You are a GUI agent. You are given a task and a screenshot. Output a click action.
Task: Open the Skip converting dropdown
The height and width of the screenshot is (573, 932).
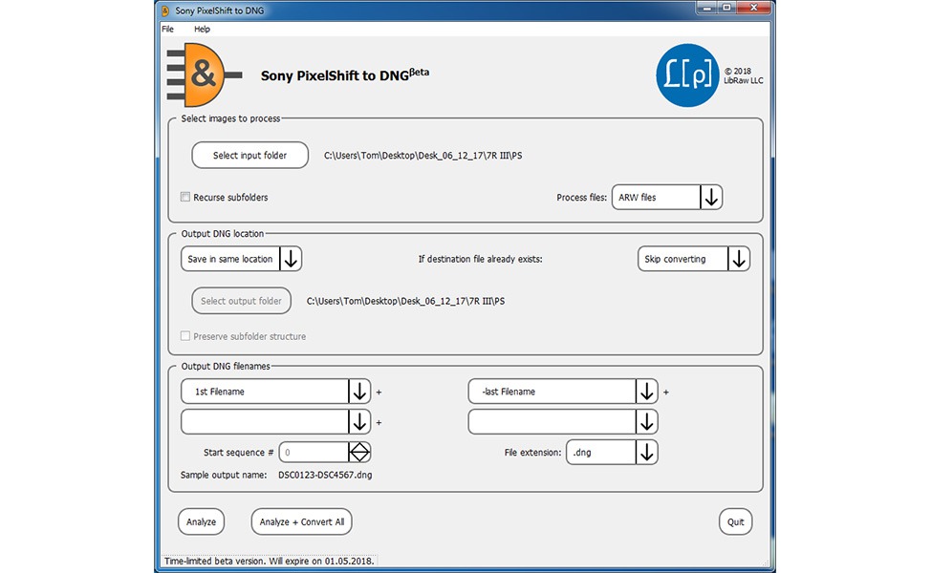pyautogui.click(x=694, y=259)
